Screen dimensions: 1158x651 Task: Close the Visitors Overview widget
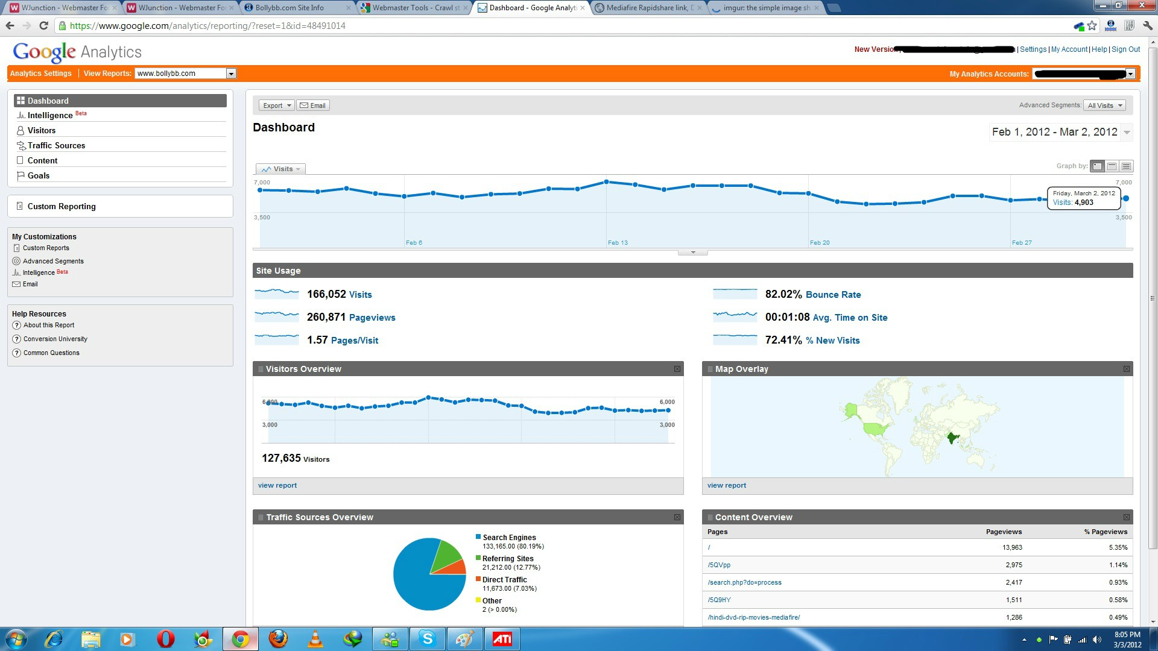point(677,369)
